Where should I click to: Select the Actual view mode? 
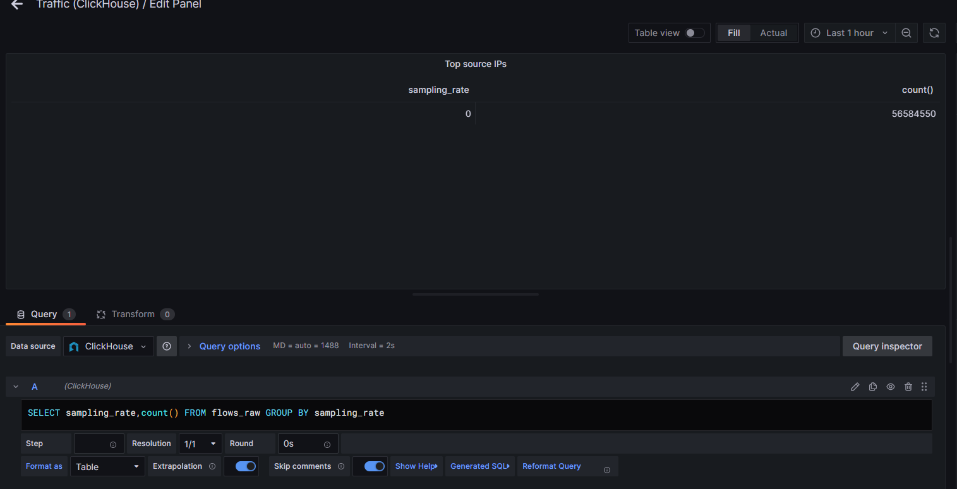[x=773, y=32]
